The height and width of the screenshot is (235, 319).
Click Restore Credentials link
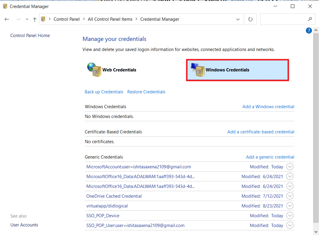click(x=146, y=92)
